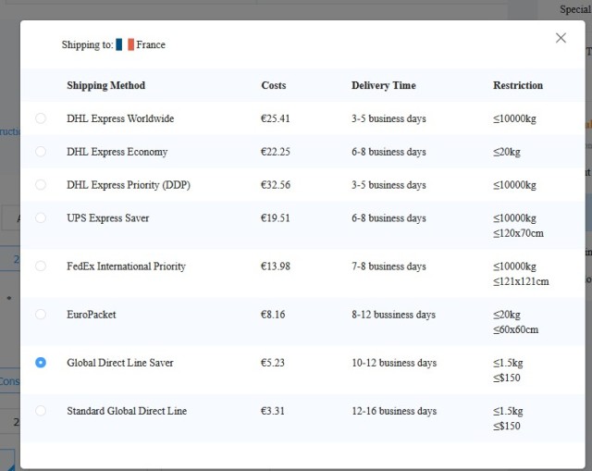
Task: Select DHL Express Economy radio button
Action: 41,152
